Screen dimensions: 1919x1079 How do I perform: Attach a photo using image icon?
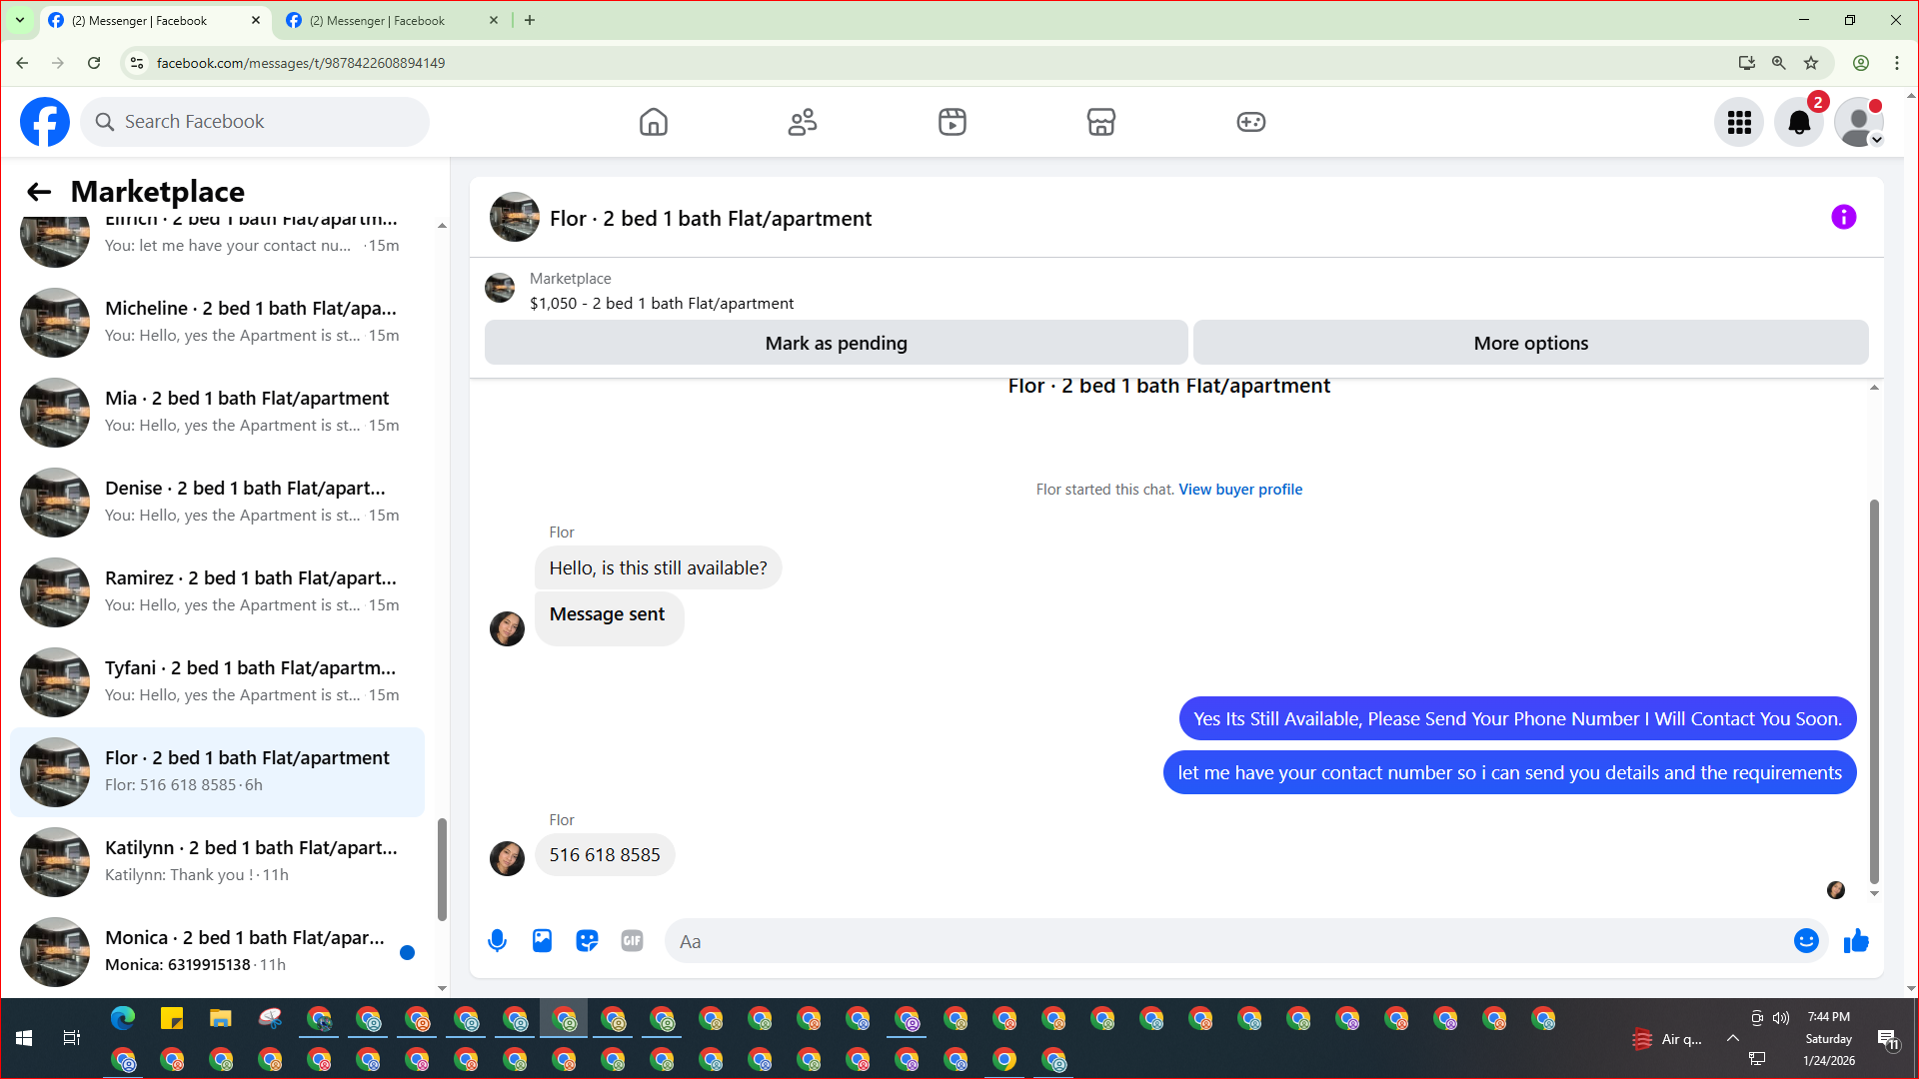[542, 941]
